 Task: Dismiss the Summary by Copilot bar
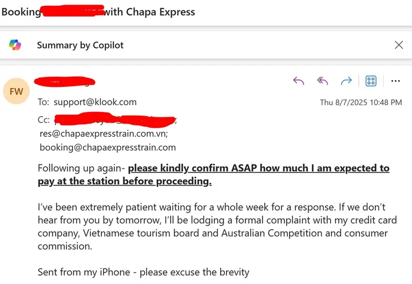point(399,45)
